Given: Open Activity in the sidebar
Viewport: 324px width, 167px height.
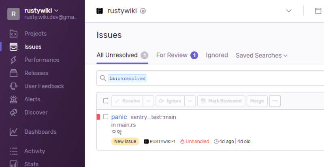Looking at the screenshot, I should coord(34,151).
